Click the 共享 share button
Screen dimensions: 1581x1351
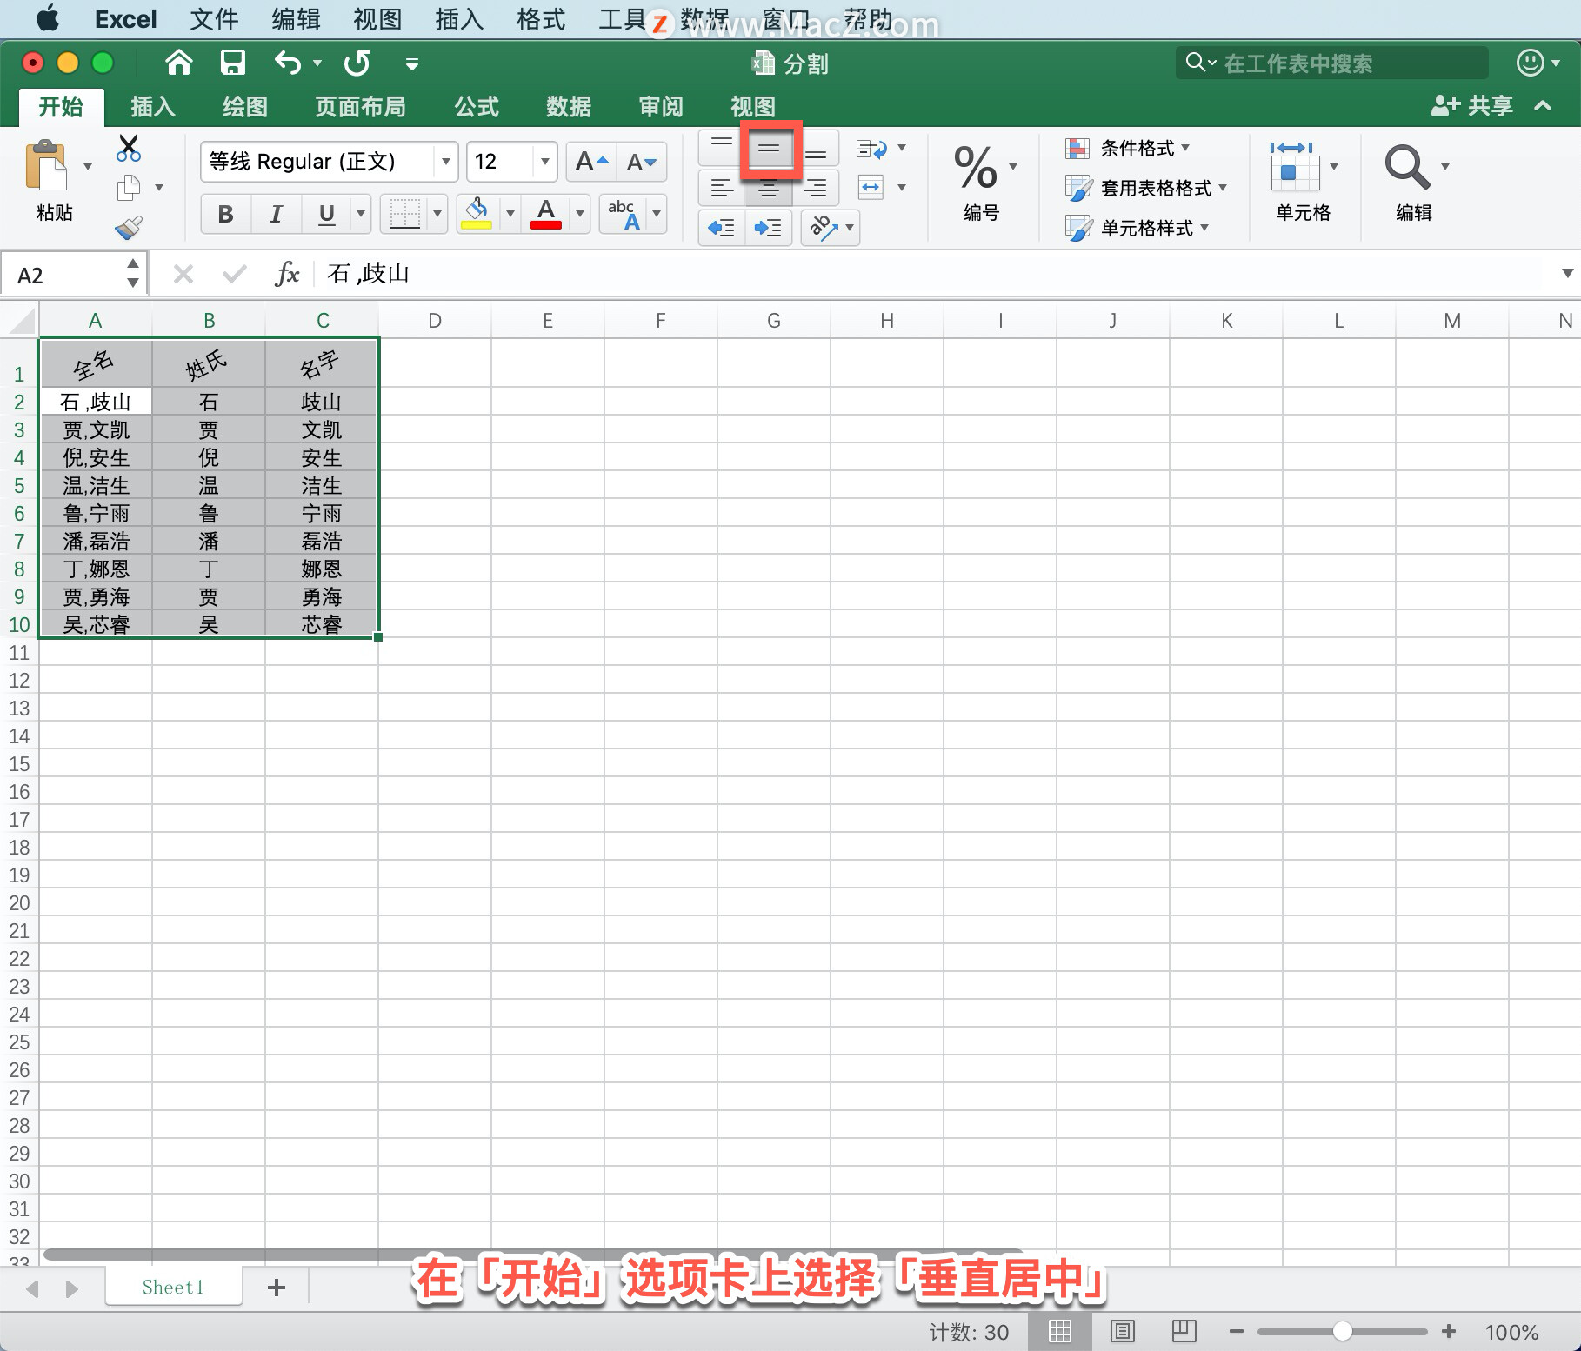pos(1472,105)
